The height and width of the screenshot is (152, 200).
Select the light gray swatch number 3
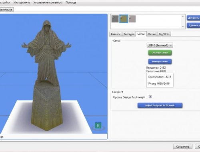pos(132,19)
